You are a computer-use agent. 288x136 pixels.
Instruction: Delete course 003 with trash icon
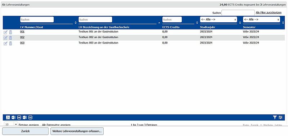[10, 44]
